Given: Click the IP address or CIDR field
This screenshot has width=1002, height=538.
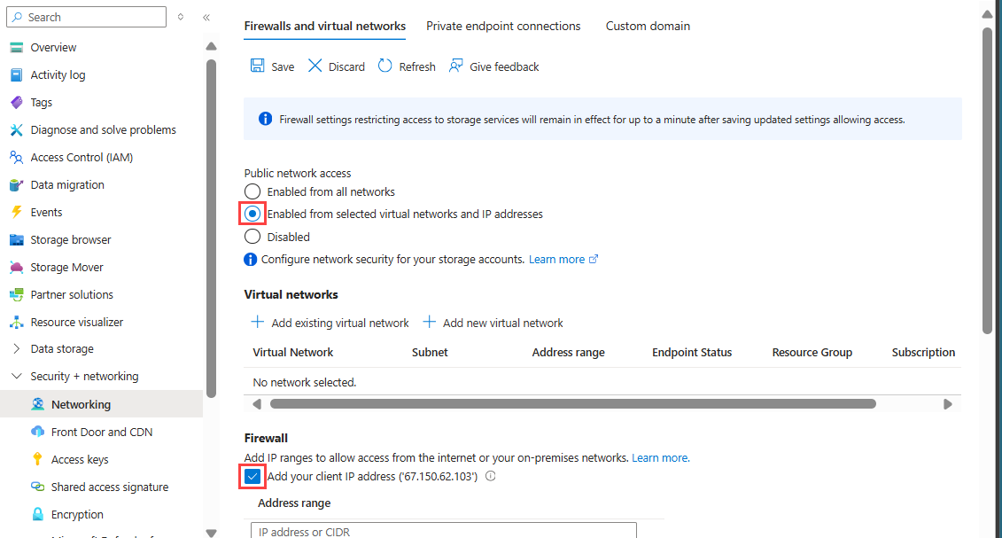Looking at the screenshot, I should pyautogui.click(x=443, y=531).
